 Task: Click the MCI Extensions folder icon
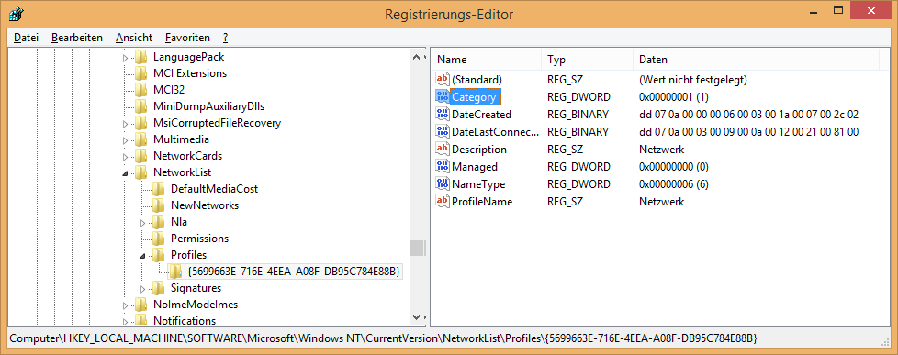(141, 73)
